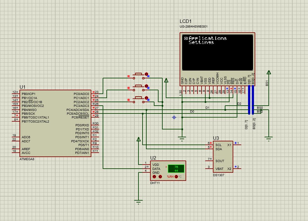Click the Settings entry on the OLED
This screenshot has height=221, width=308.
(x=201, y=42)
